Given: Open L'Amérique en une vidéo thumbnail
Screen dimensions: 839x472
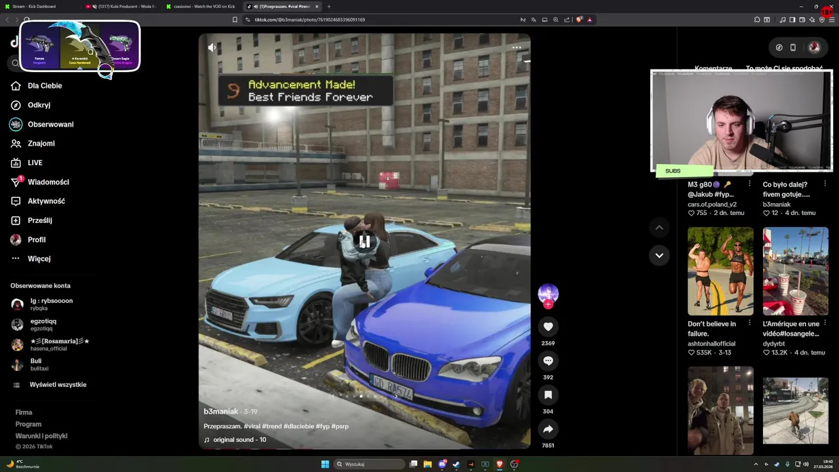Looking at the screenshot, I should [x=796, y=271].
